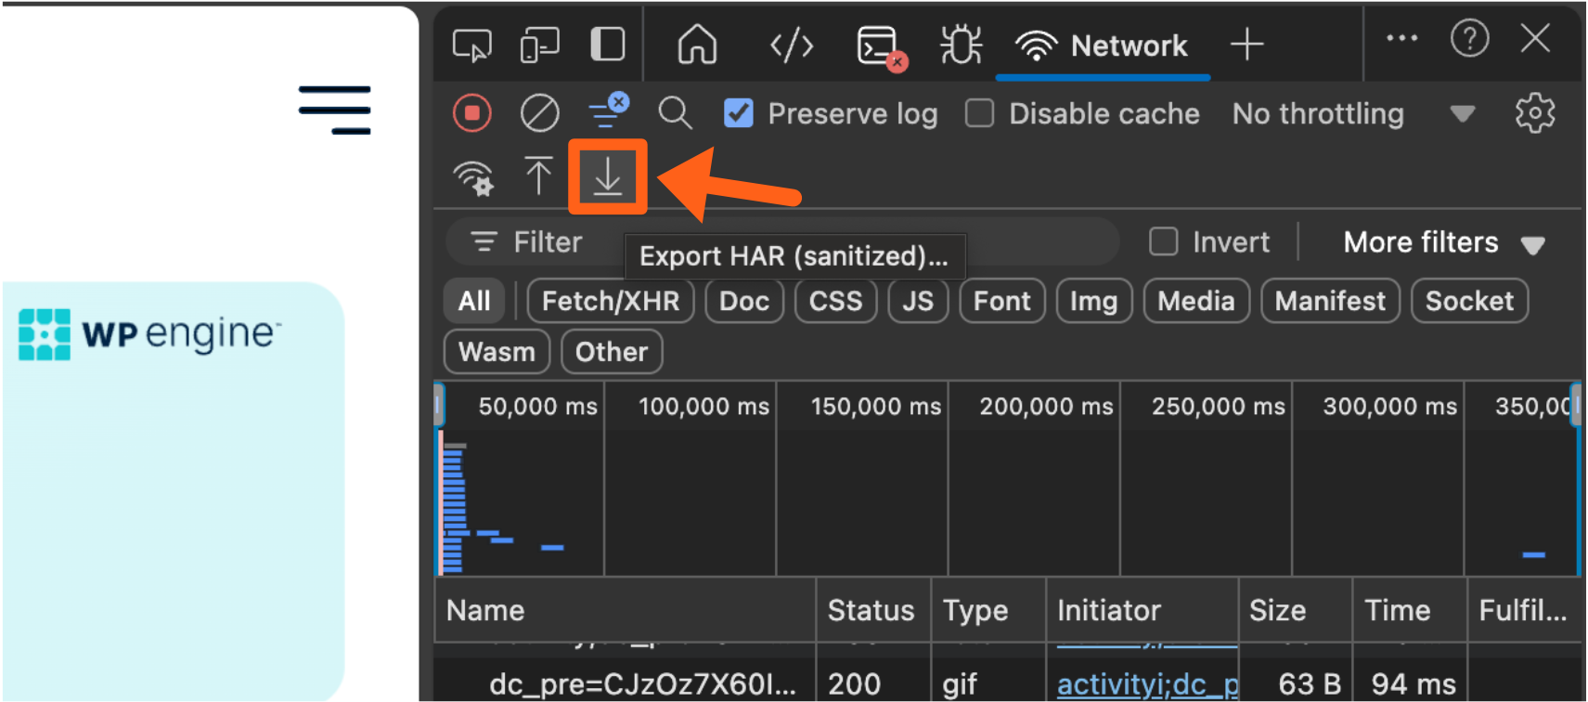Open network conditions wifi gear icon
The image size is (1588, 702).
pyautogui.click(x=473, y=176)
